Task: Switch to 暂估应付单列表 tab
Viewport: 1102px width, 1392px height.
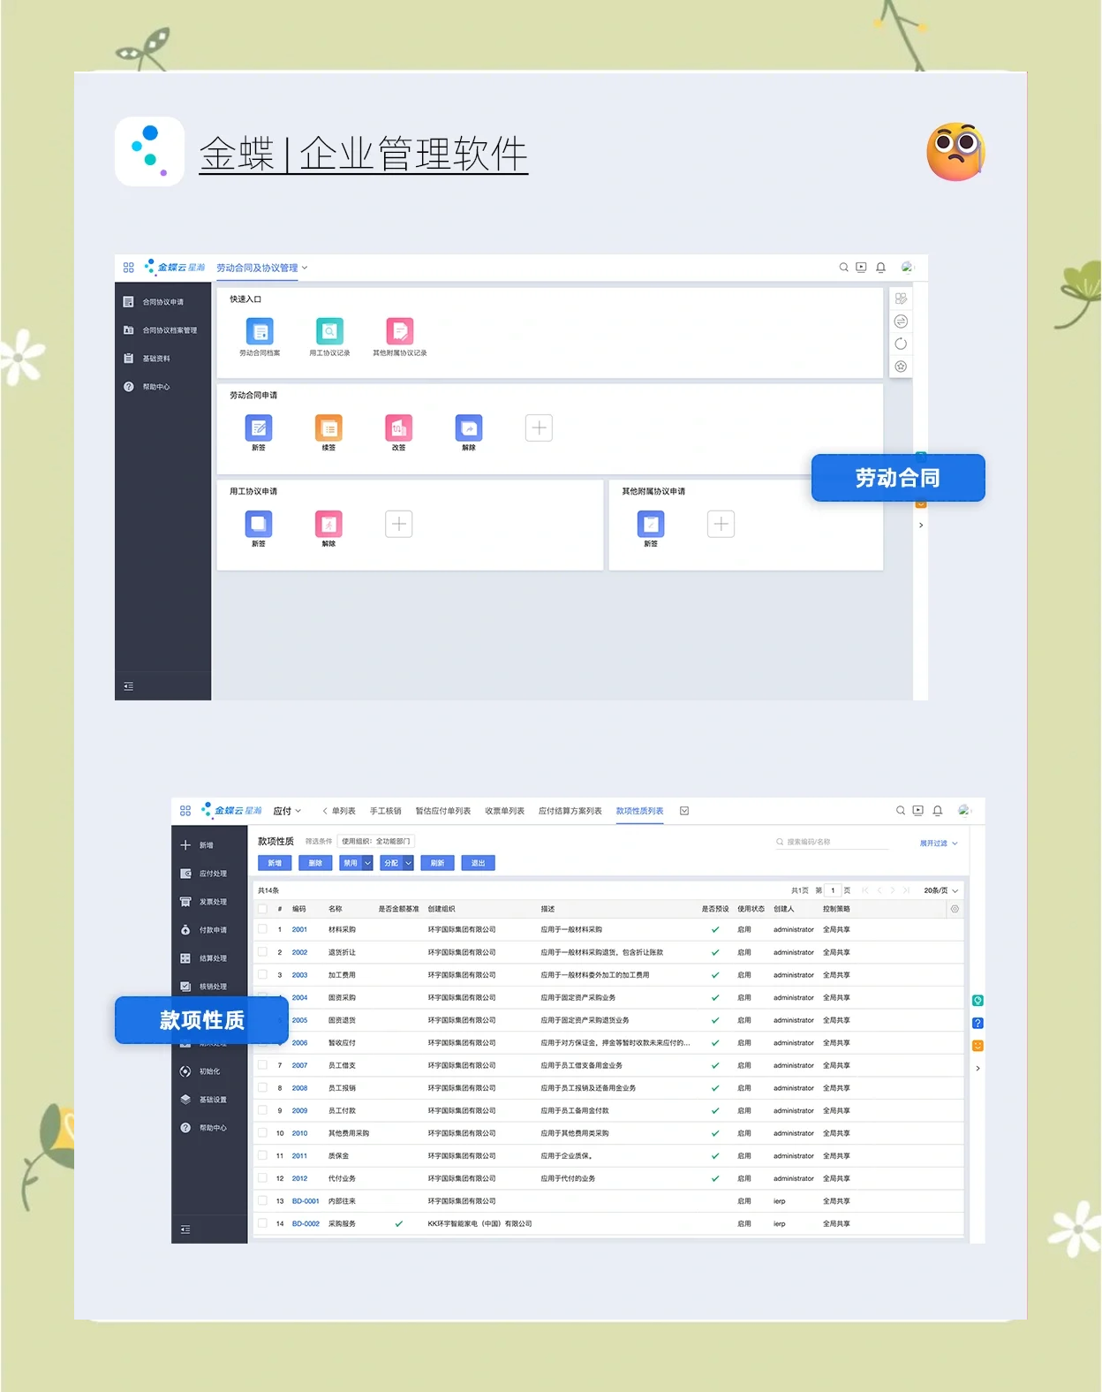Action: pos(443,811)
